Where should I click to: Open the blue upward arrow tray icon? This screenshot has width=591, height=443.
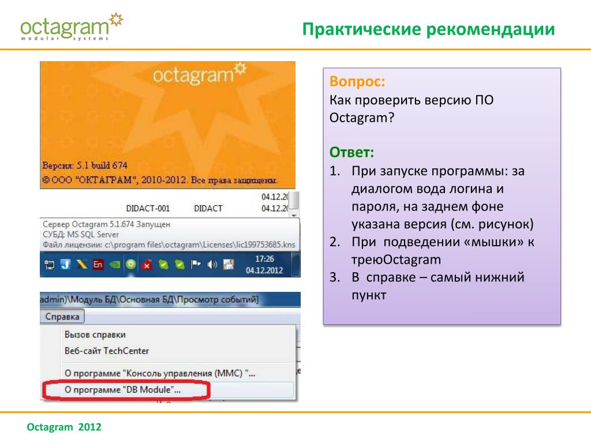66,264
